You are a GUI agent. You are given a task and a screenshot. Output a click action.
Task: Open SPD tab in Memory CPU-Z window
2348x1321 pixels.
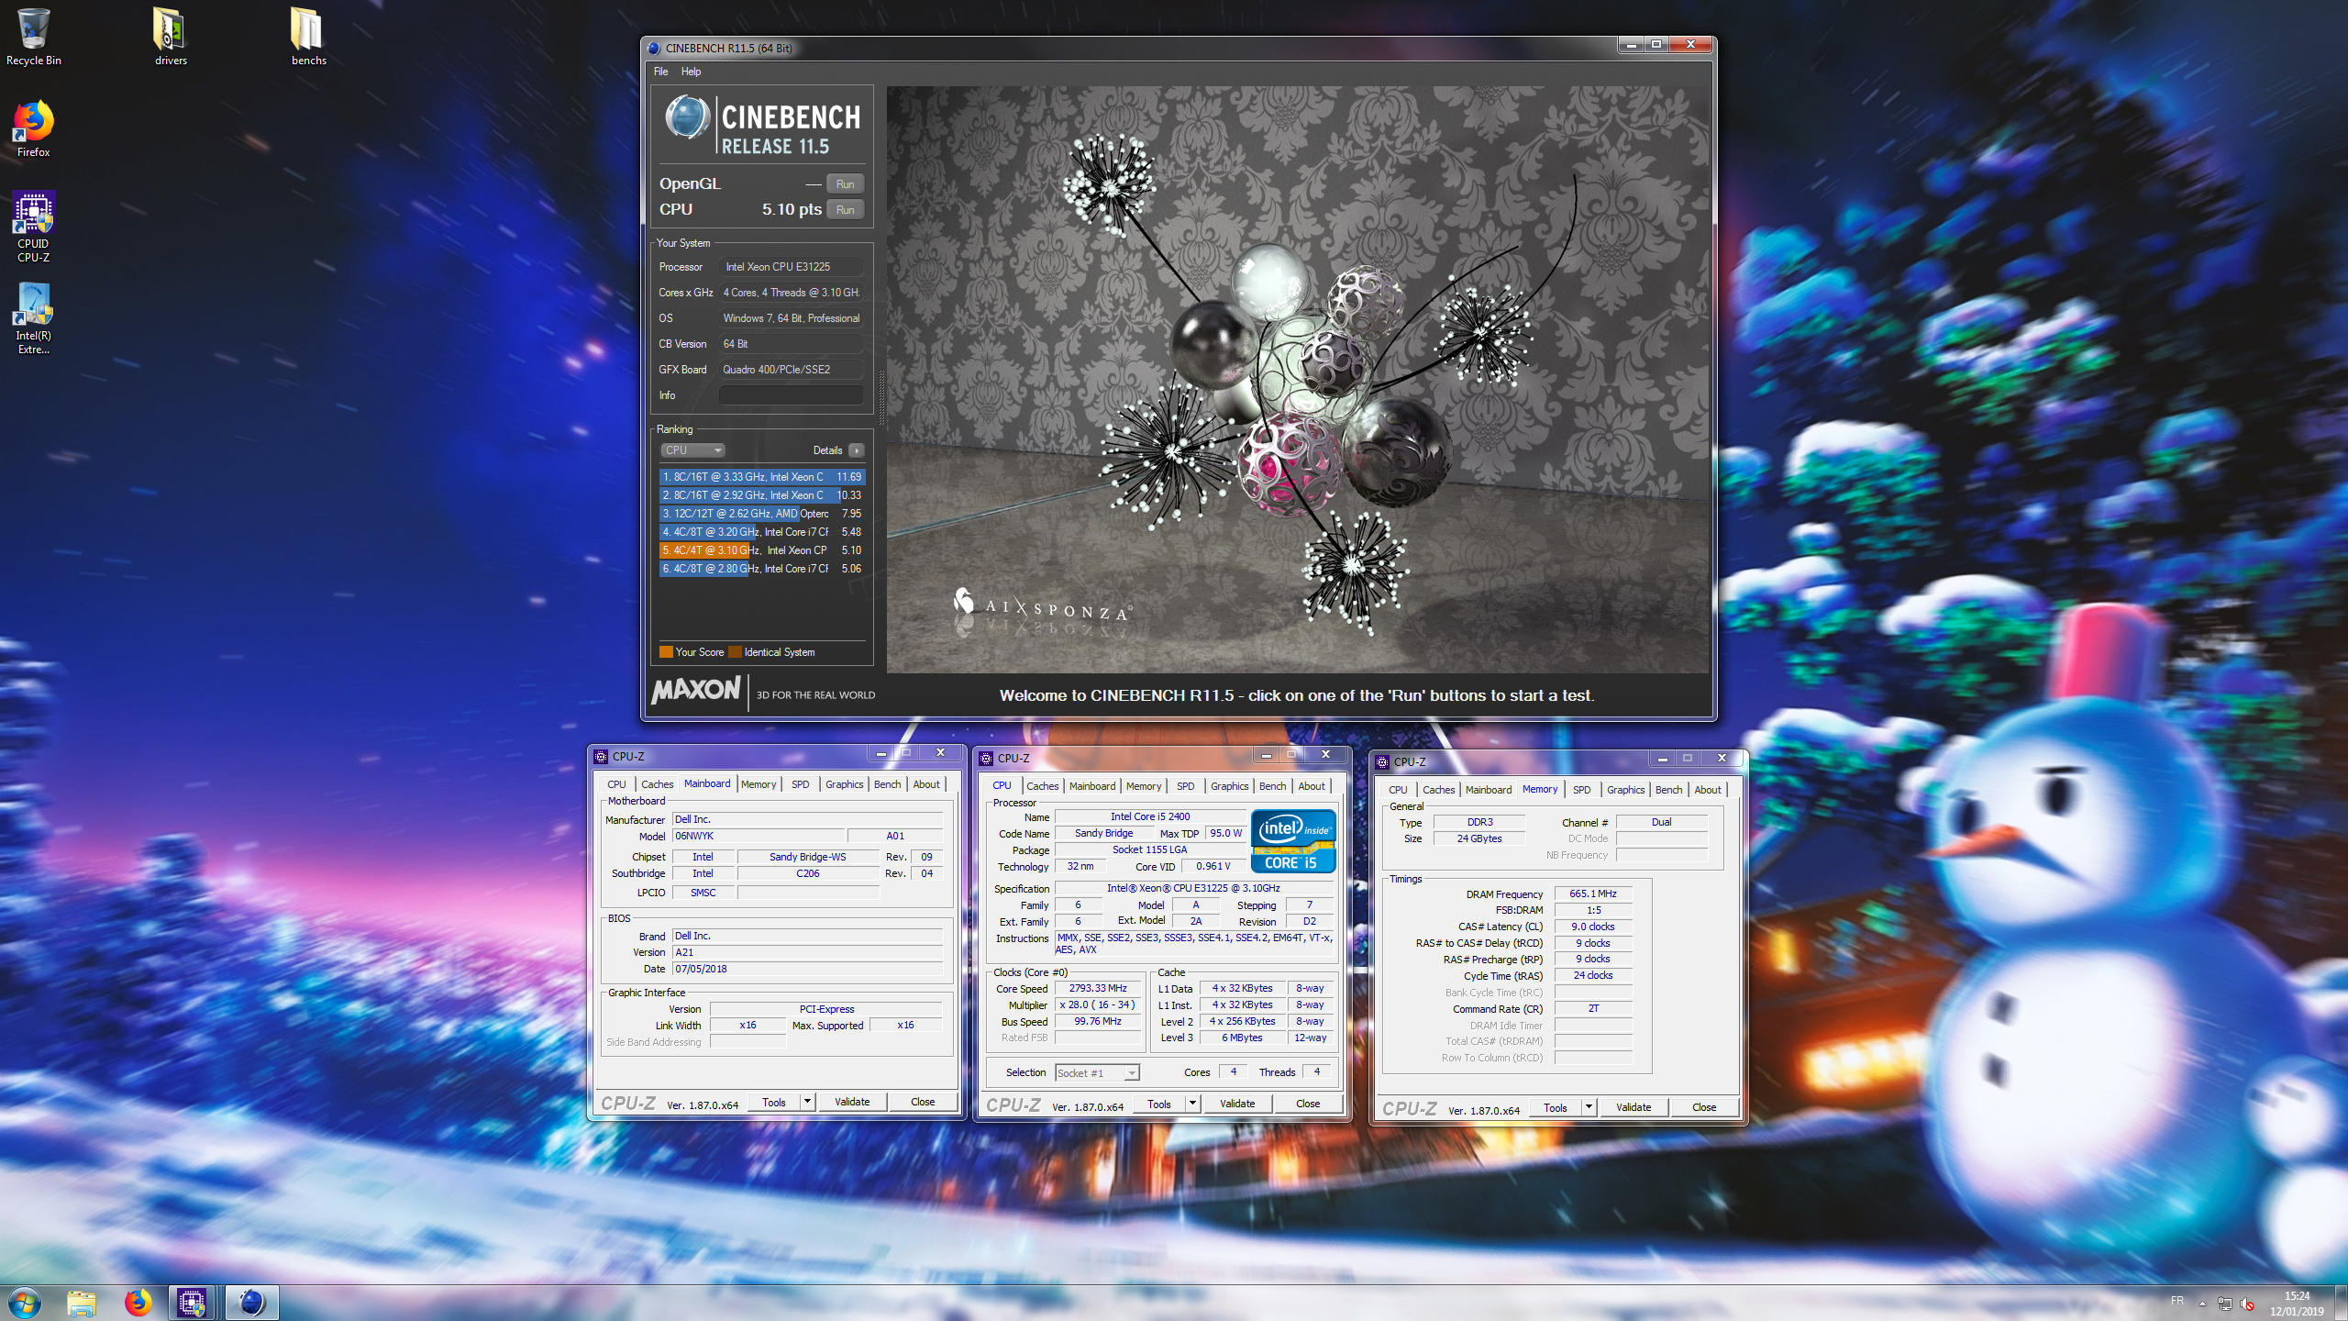[1582, 790]
